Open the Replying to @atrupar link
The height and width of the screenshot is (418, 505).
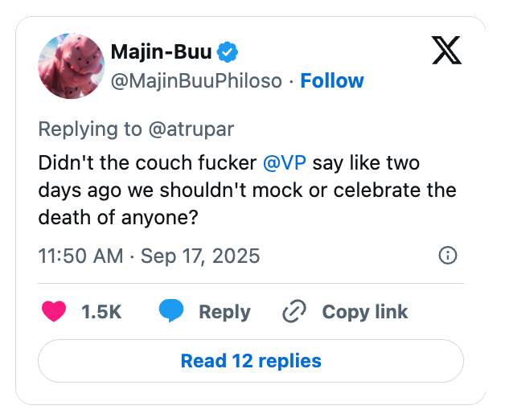tap(136, 129)
